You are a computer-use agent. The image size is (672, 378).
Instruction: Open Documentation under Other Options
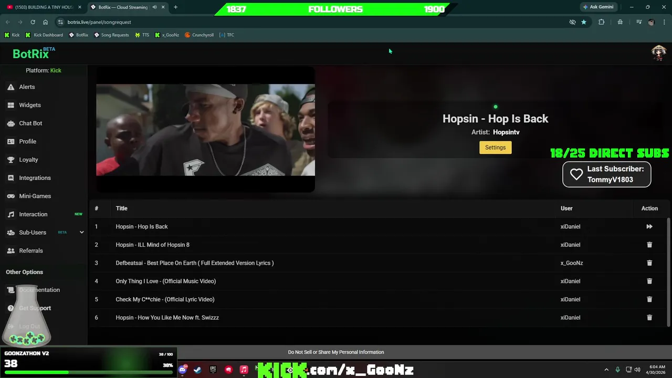(x=39, y=290)
